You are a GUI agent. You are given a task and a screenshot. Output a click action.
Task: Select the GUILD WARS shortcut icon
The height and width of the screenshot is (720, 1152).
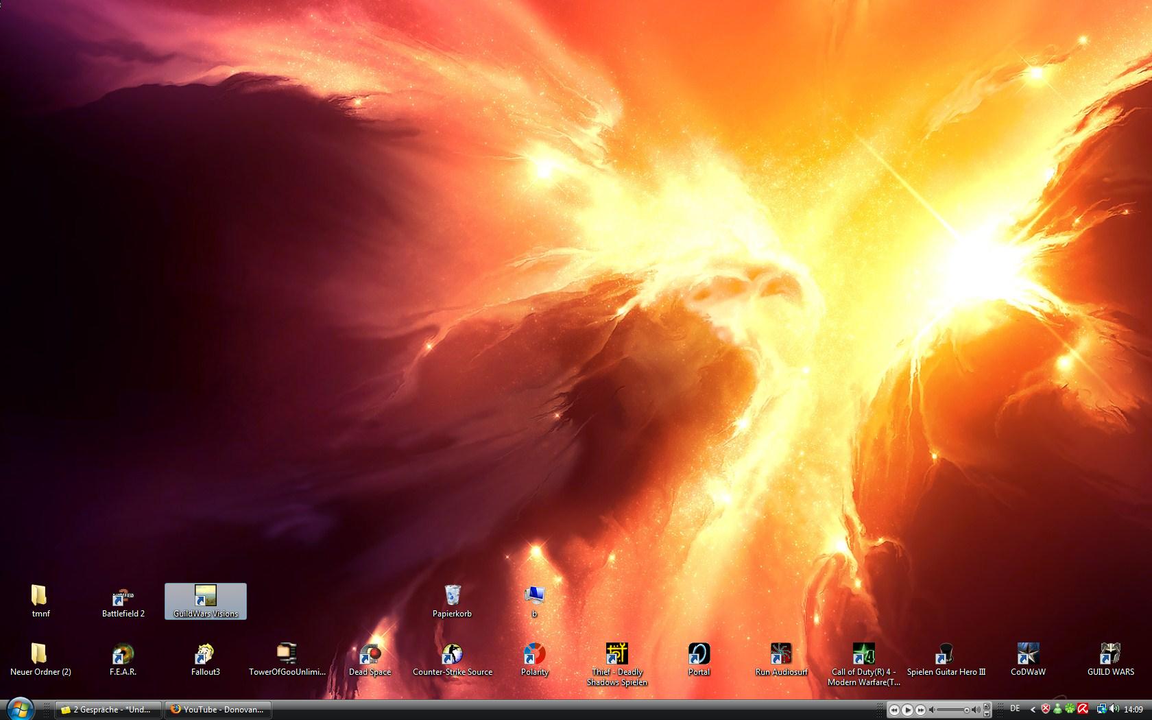click(1110, 655)
